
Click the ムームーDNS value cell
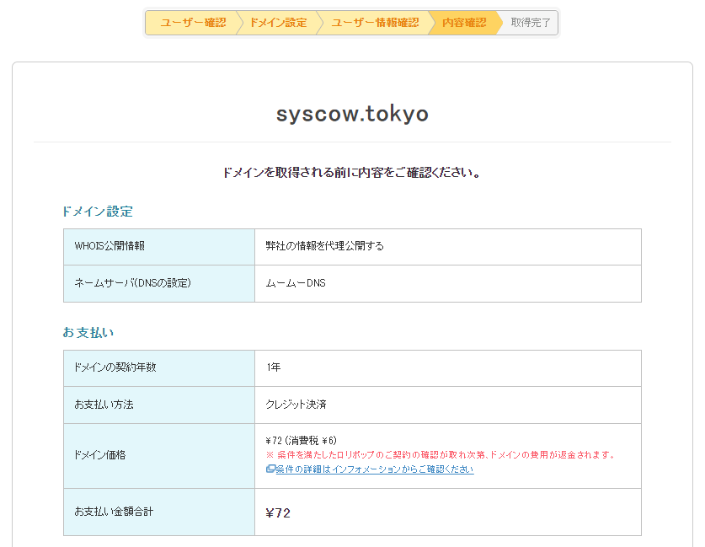296,283
